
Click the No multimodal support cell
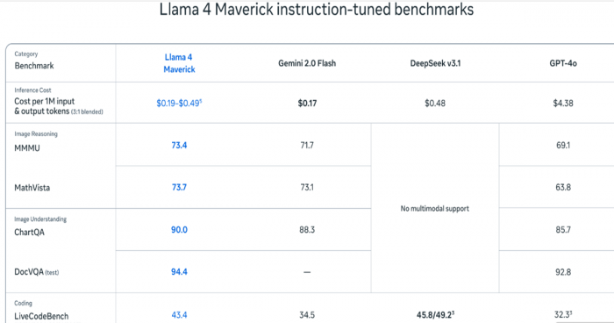(x=435, y=209)
